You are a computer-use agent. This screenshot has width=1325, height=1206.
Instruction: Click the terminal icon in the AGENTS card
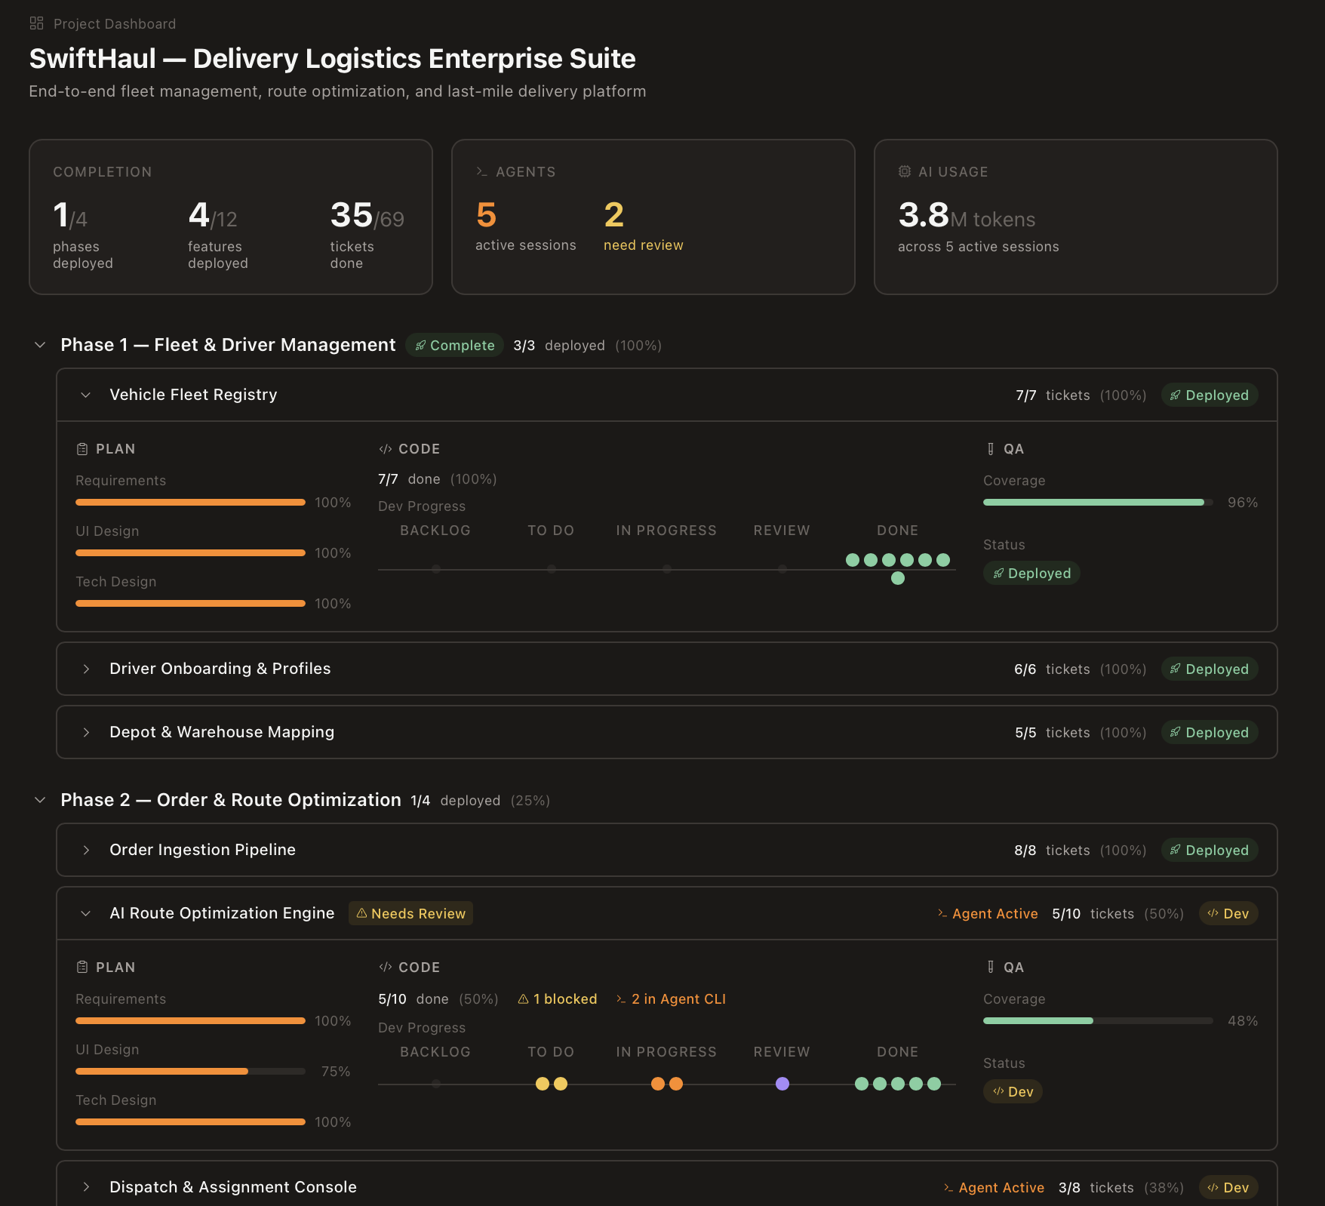click(x=481, y=171)
